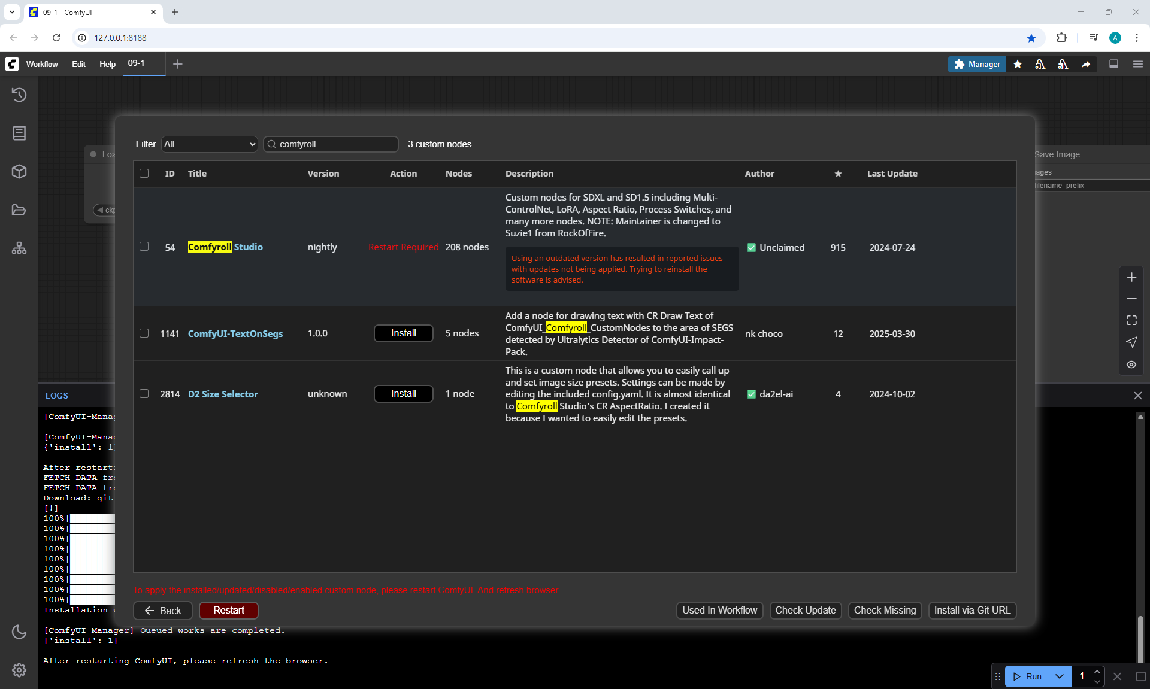This screenshot has width=1150, height=689.
Task: Open settings gear in sidebar
Action: (19, 670)
